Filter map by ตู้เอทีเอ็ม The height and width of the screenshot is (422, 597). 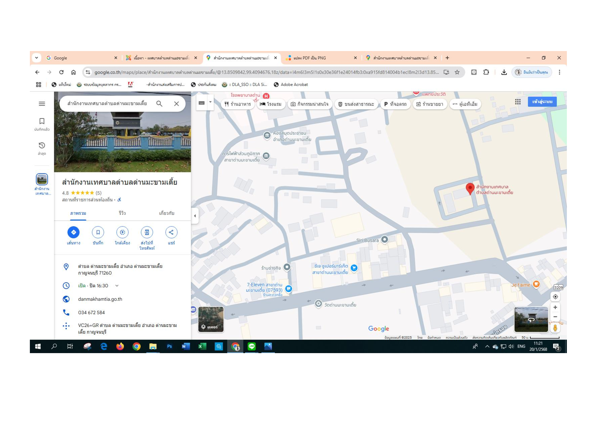(x=465, y=104)
